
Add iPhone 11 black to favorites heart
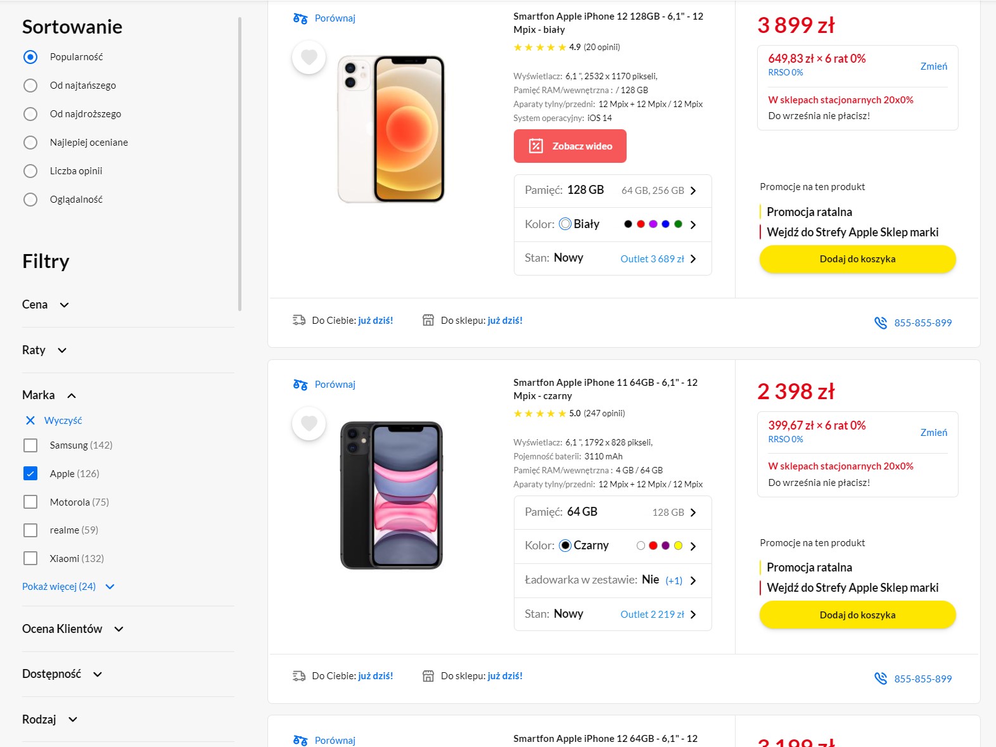309,423
